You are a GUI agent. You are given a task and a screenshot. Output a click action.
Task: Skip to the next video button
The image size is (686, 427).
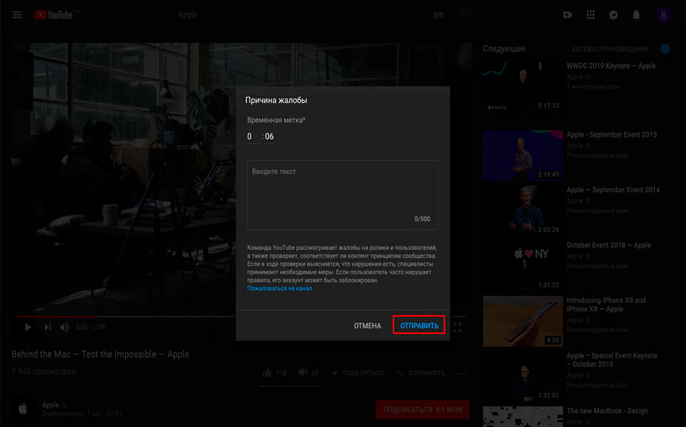coord(47,327)
